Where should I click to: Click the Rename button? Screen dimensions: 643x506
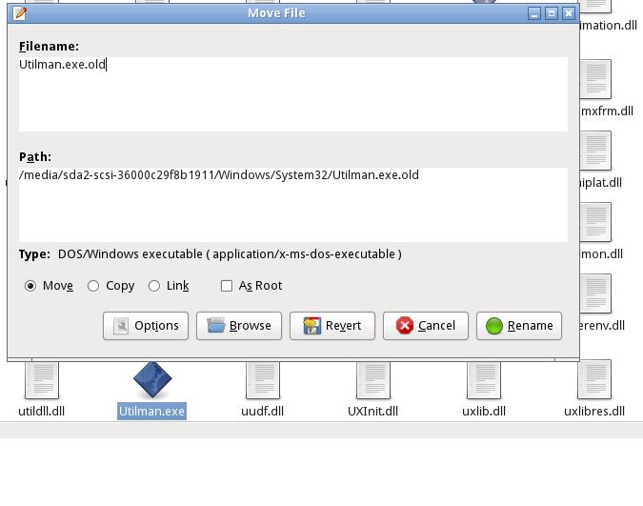tap(519, 326)
